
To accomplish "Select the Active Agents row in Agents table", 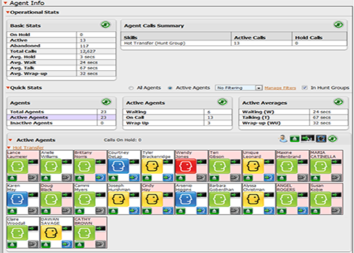I will [x=61, y=117].
